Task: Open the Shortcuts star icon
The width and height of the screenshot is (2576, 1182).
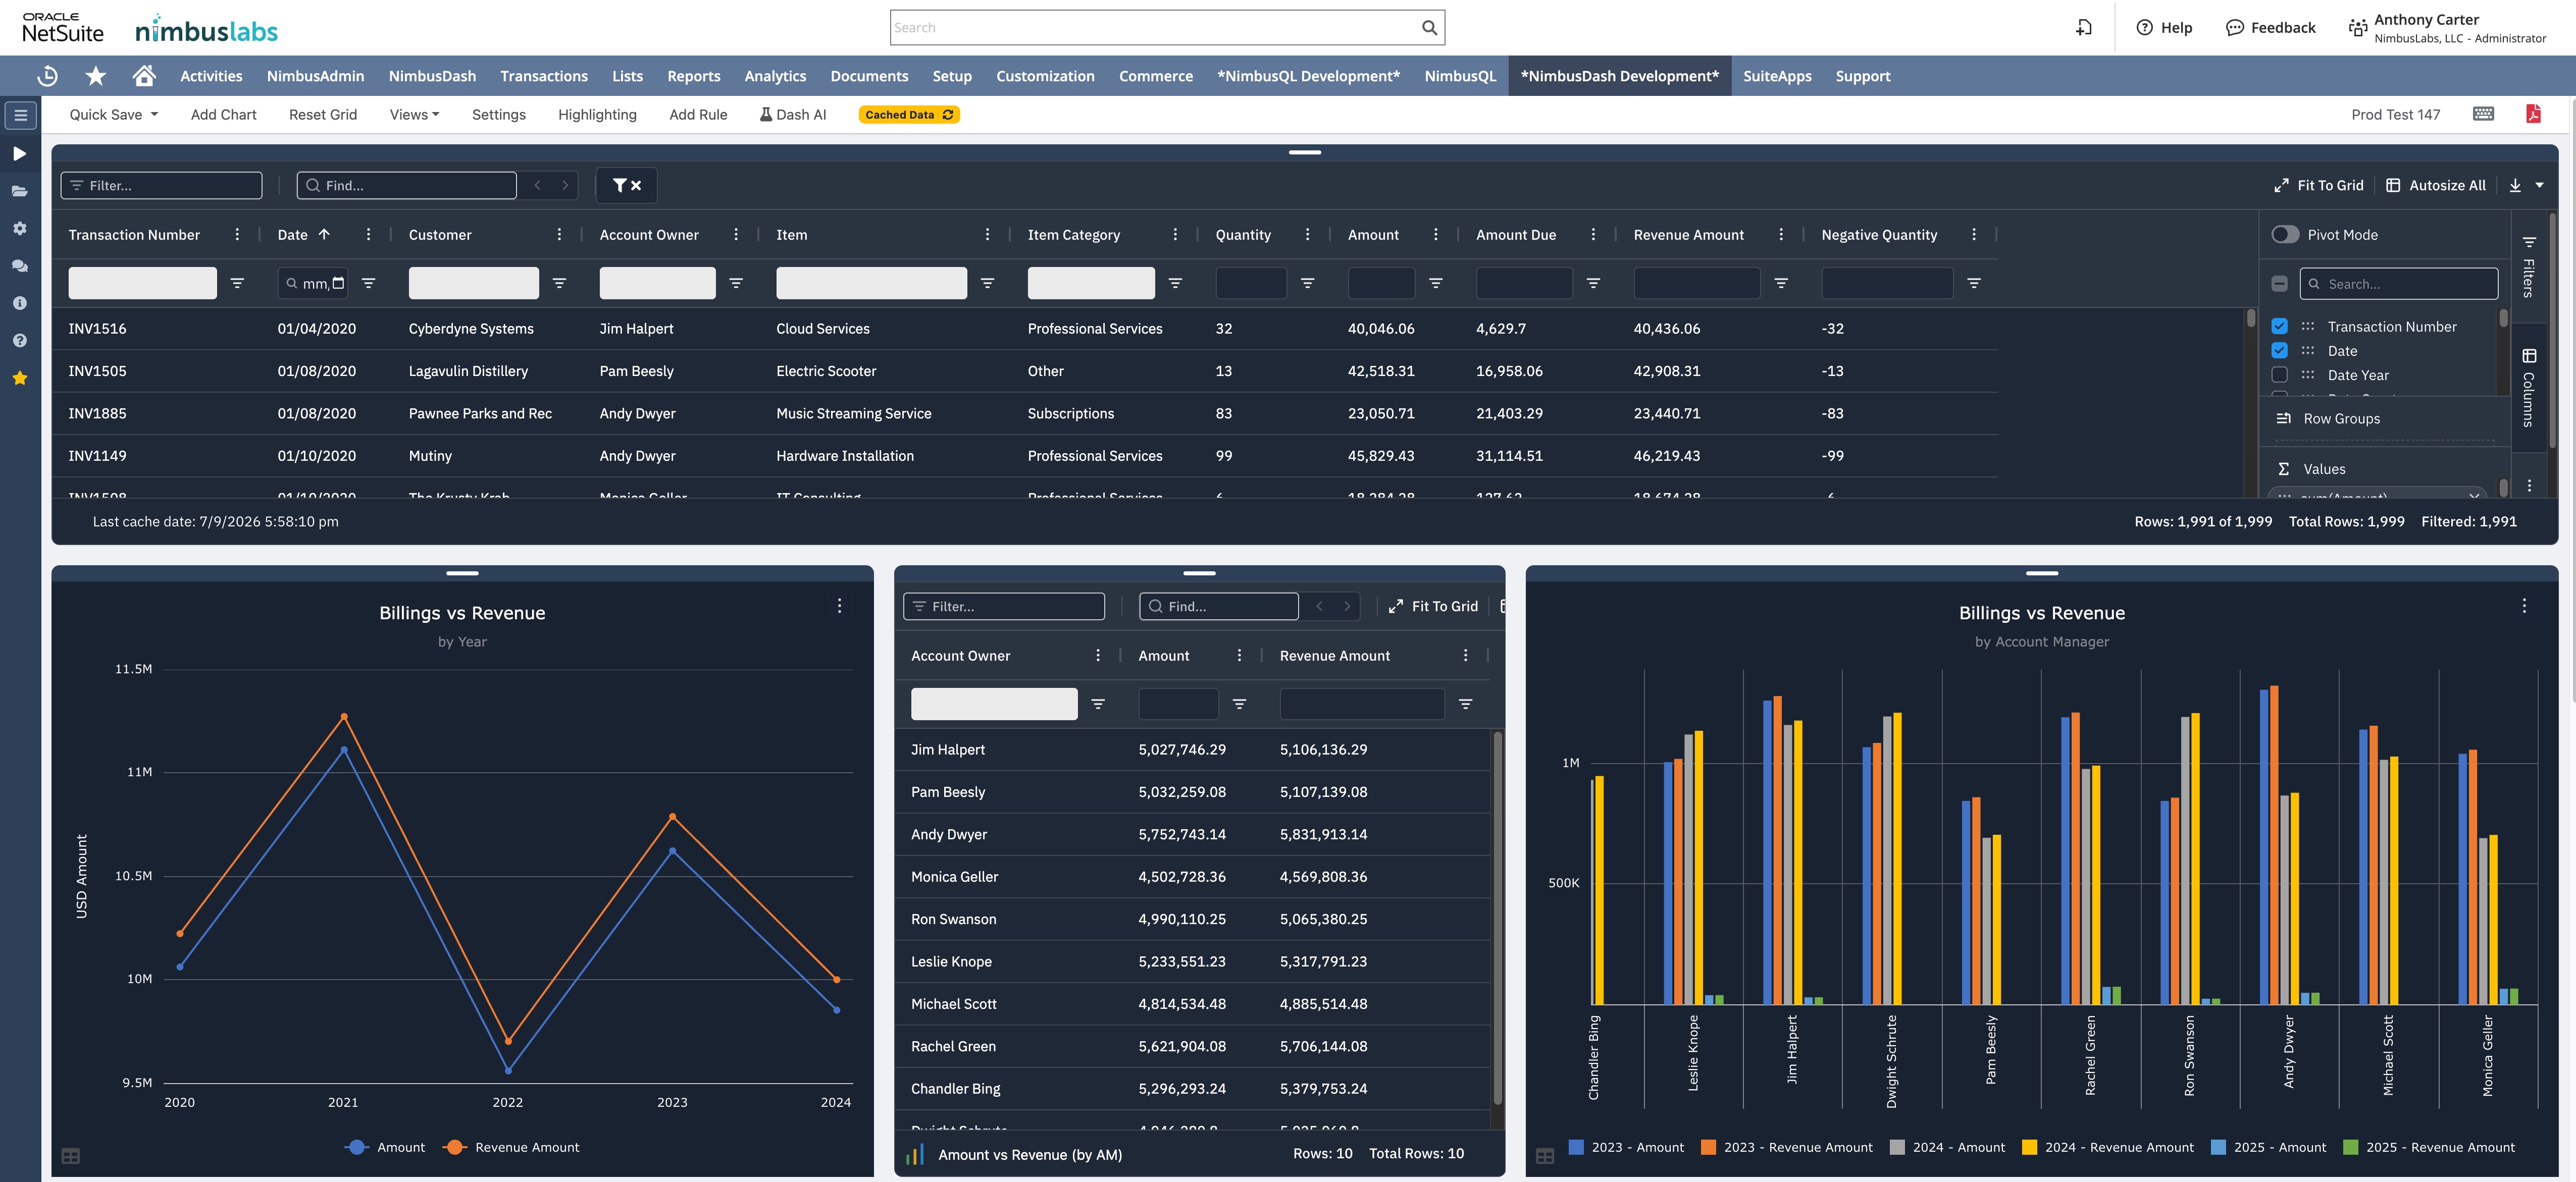Action: (x=96, y=76)
